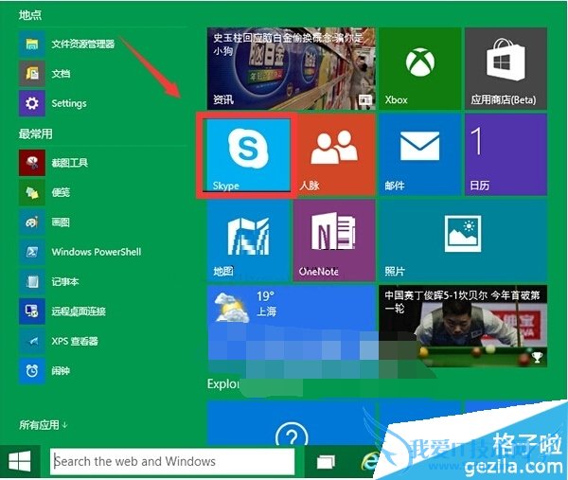Image resolution: width=568 pixels, height=480 pixels.
Task: Open the sports news tile about 丁俊晖
Action: 463,326
